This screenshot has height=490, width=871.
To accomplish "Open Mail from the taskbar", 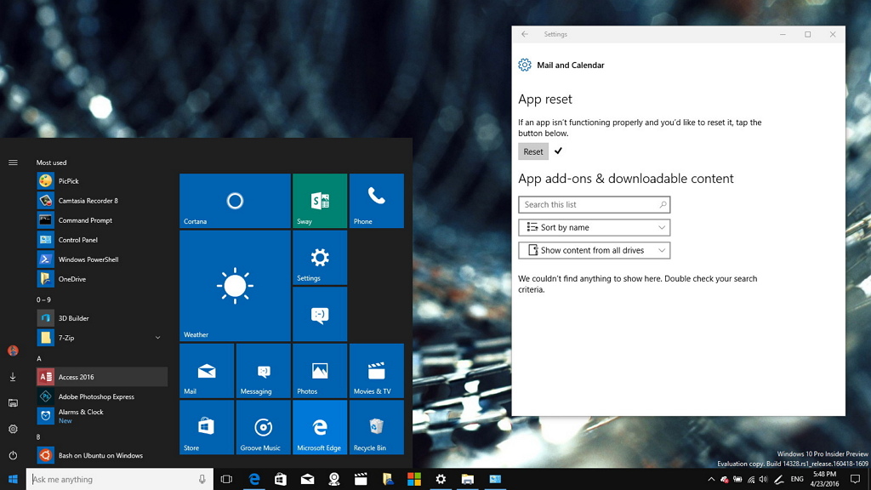I will (307, 479).
